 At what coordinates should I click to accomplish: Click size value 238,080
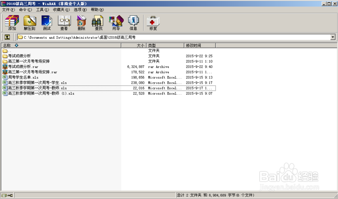pos(138,83)
